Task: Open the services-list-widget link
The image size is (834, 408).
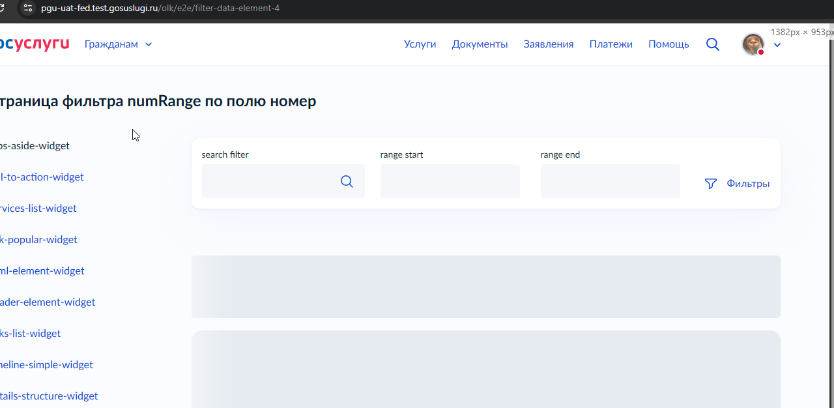Action: pyautogui.click(x=38, y=209)
